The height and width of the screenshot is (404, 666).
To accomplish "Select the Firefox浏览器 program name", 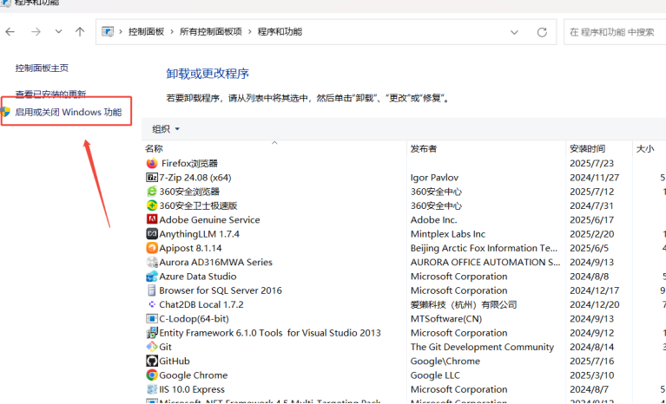I will (189, 163).
